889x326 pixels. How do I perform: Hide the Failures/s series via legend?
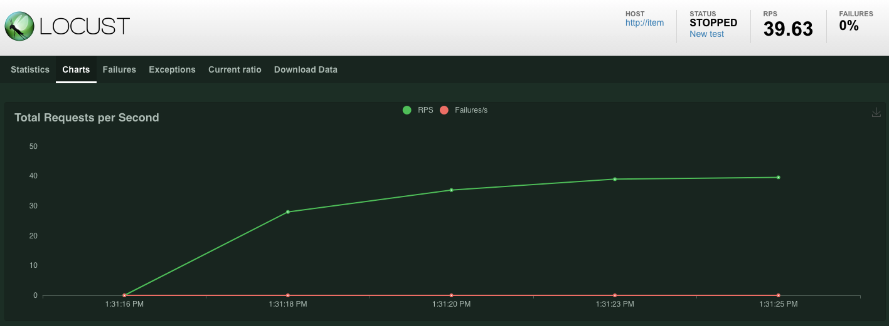click(x=464, y=110)
